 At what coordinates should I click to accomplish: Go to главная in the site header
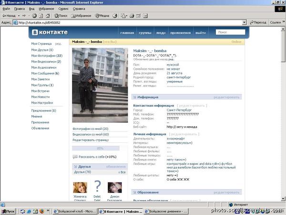(x=127, y=33)
